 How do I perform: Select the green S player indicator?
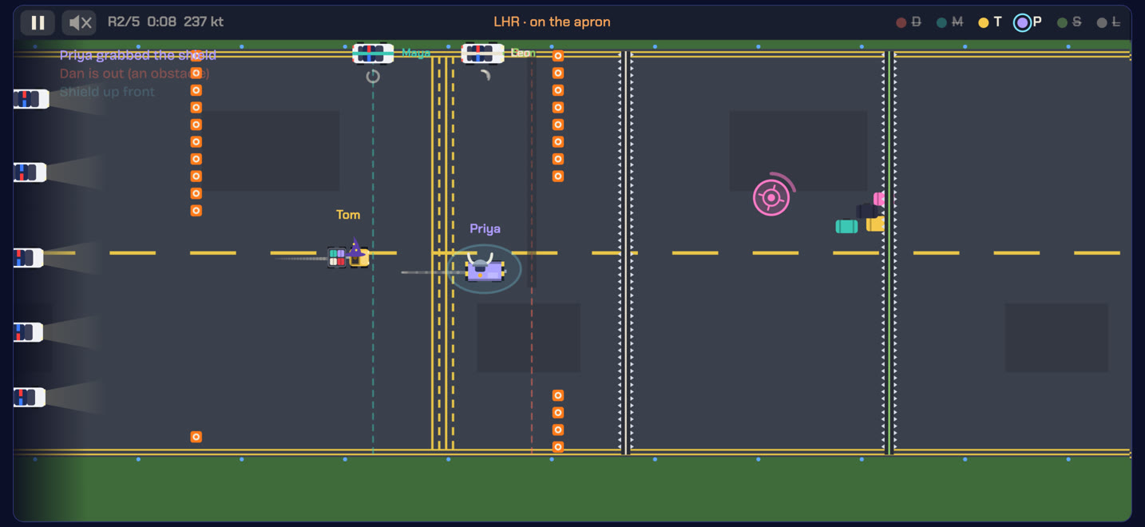(1069, 22)
